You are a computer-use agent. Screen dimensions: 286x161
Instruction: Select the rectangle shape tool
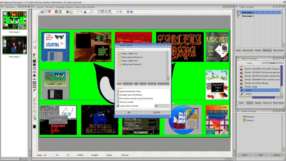[x=34, y=61]
